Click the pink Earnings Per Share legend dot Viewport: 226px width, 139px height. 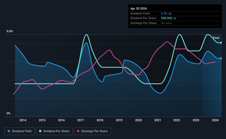click(x=78, y=131)
